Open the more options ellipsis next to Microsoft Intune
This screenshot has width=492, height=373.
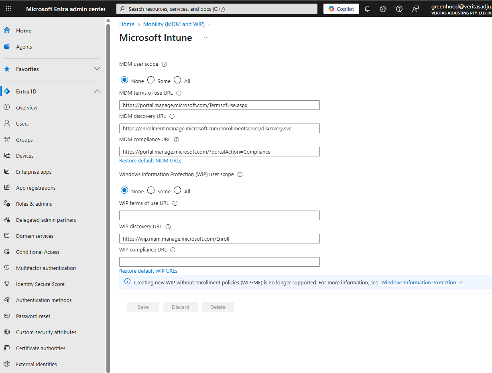[x=205, y=38]
